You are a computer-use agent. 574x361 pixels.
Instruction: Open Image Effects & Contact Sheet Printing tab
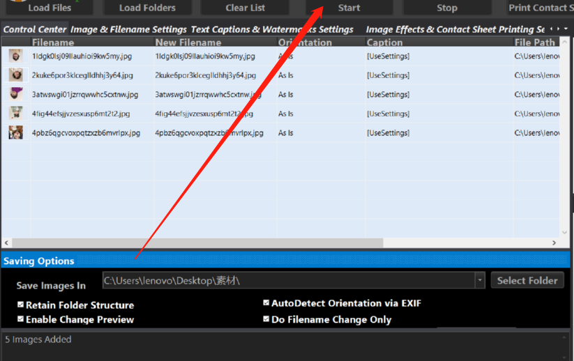455,29
